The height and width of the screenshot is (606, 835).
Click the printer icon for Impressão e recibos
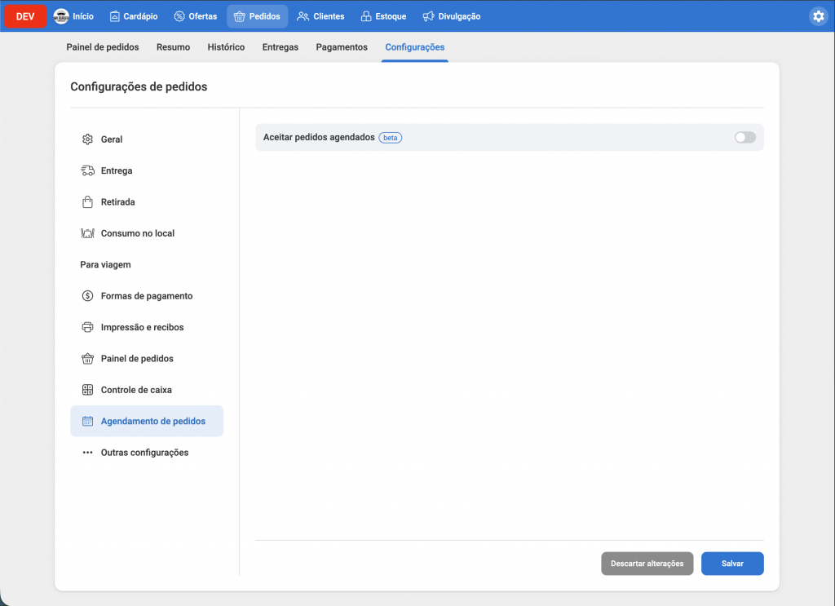87,327
